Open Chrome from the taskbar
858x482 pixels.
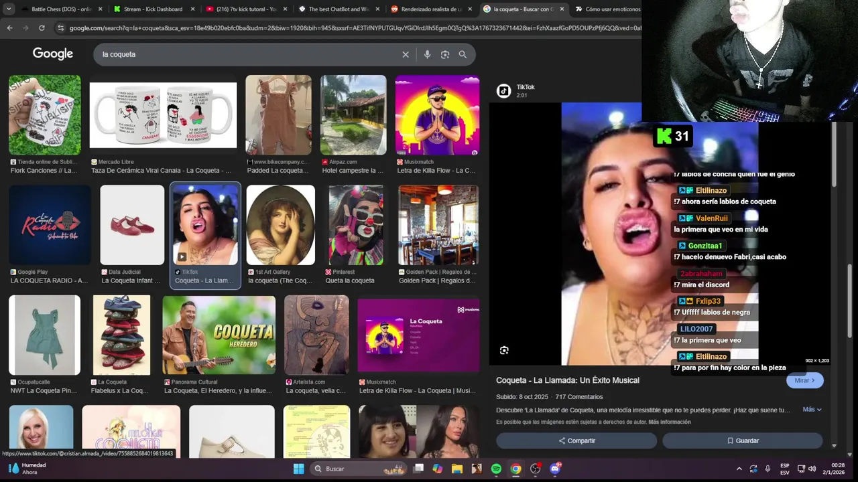point(515,469)
